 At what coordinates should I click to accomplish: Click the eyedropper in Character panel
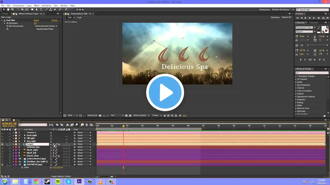click(319, 27)
